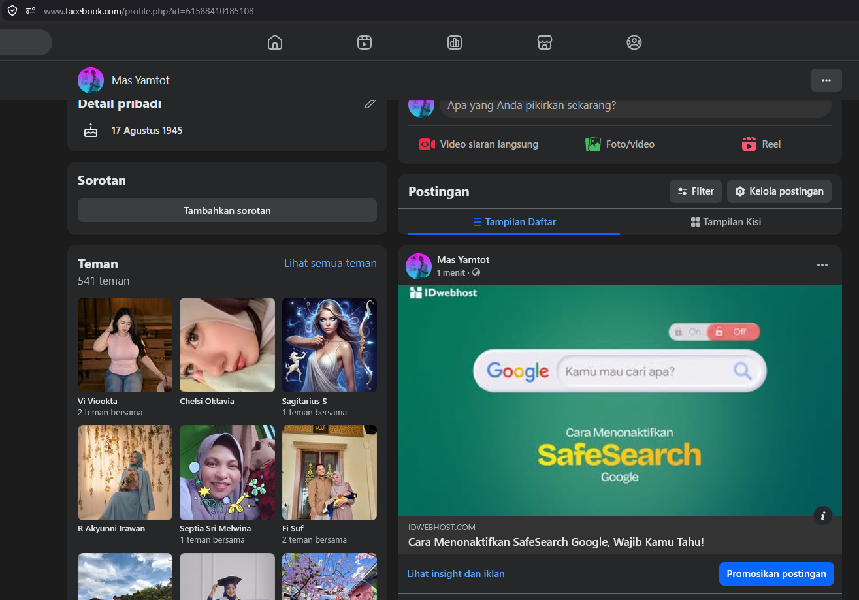The image size is (859, 600).
Task: Click the Kelola postingan button
Action: click(x=779, y=191)
